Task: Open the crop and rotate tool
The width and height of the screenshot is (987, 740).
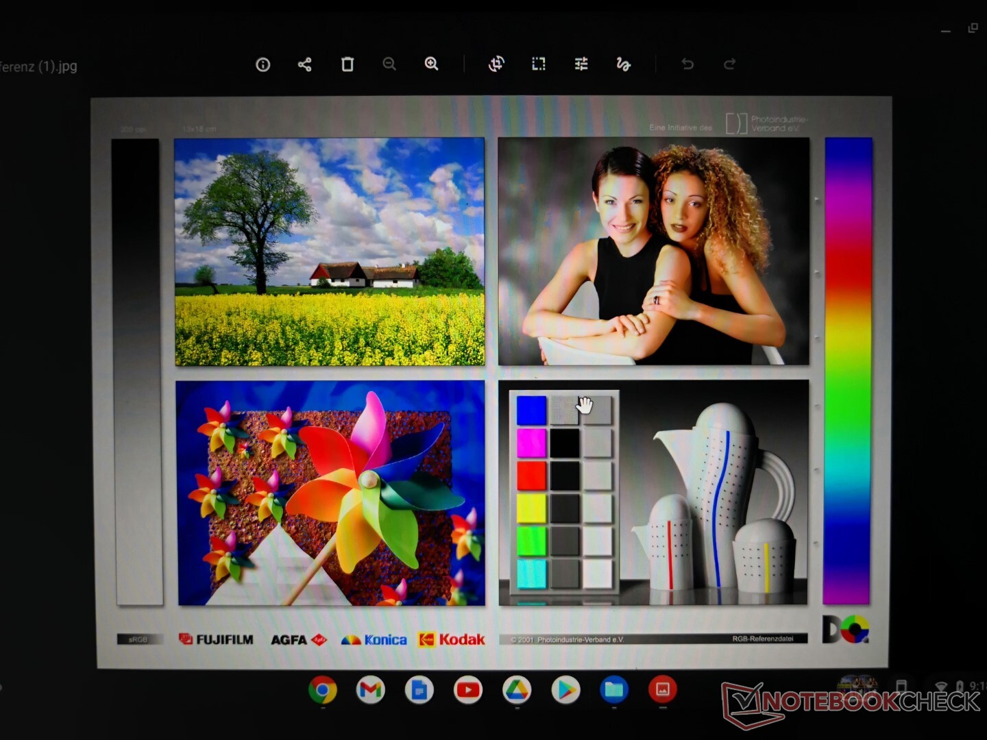Action: click(x=496, y=64)
